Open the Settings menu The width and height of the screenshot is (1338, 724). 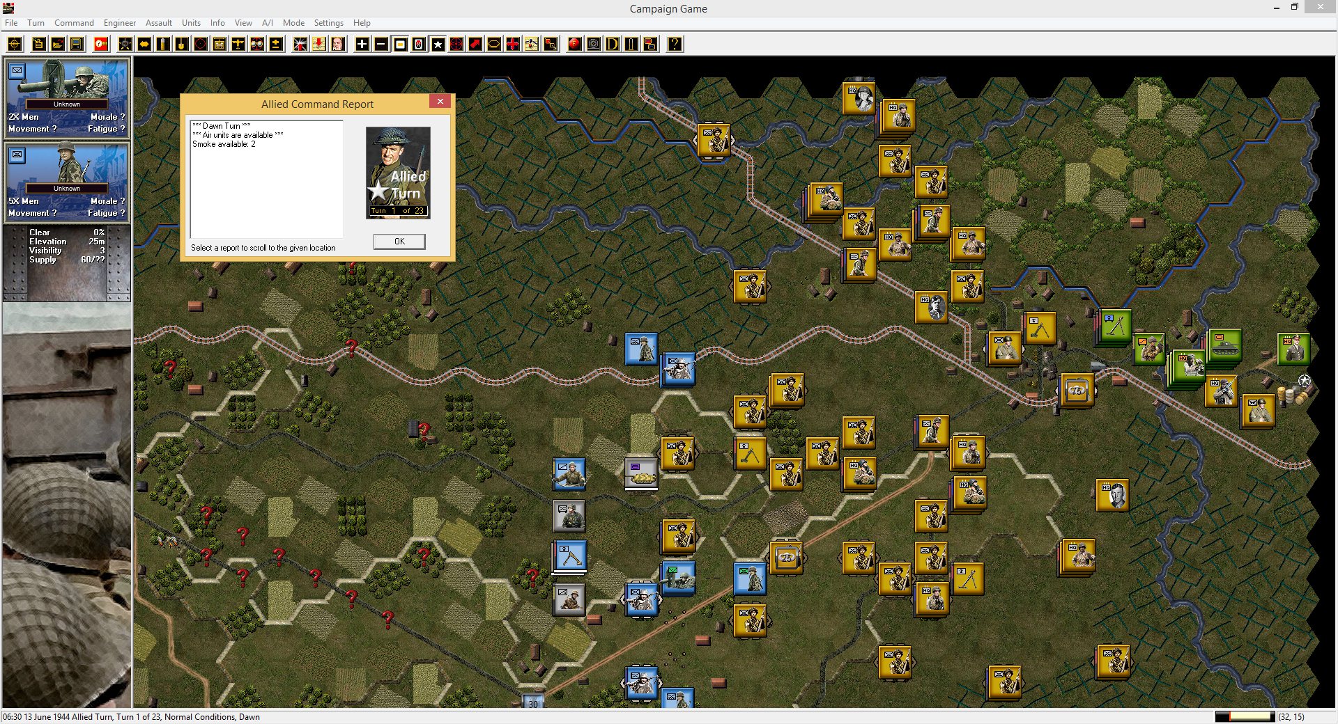coord(328,23)
